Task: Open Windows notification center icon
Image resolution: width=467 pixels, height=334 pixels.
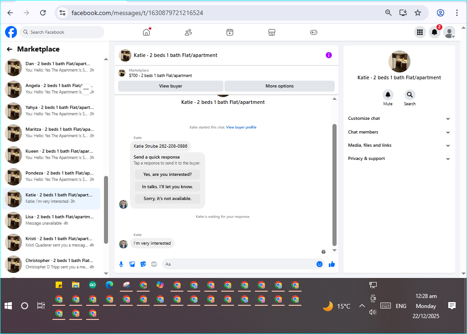Action: click(x=452, y=306)
